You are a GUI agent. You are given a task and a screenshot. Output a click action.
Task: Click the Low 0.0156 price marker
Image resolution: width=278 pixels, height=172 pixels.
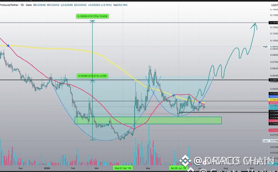click(270, 141)
